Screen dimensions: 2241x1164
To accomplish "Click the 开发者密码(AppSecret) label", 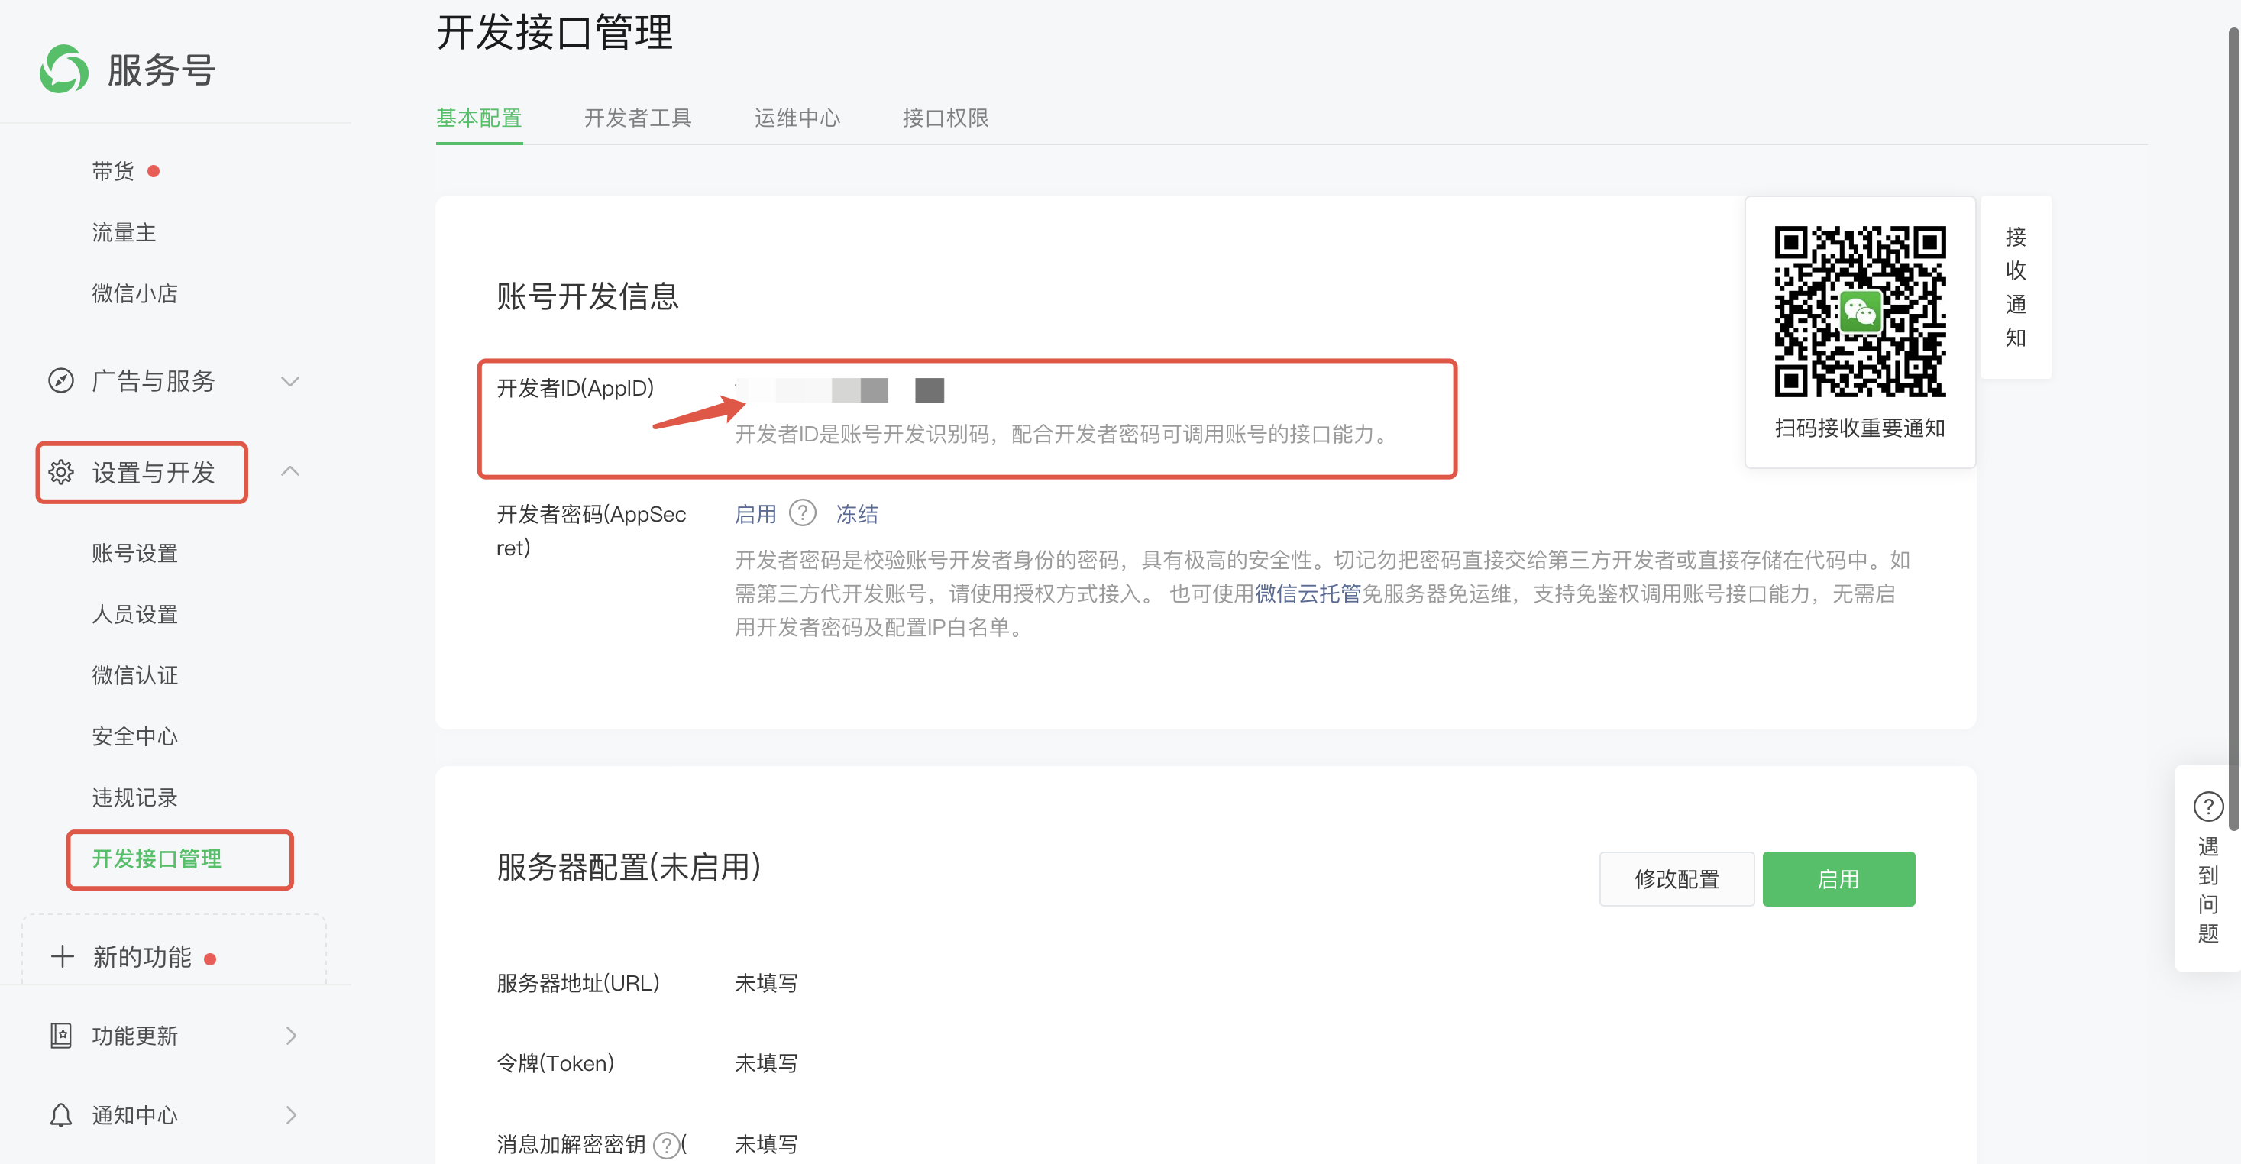I will click(592, 531).
